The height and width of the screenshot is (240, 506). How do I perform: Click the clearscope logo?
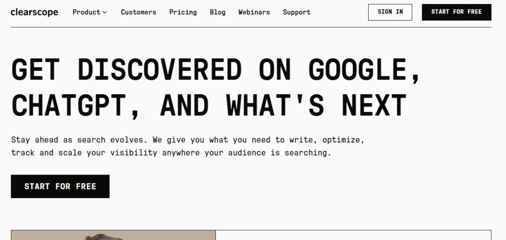tap(34, 12)
